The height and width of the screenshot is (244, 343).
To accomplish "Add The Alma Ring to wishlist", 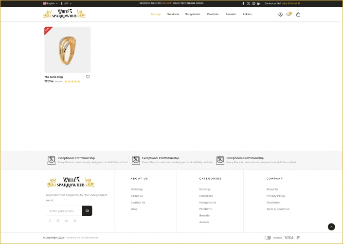I will coord(88,77).
